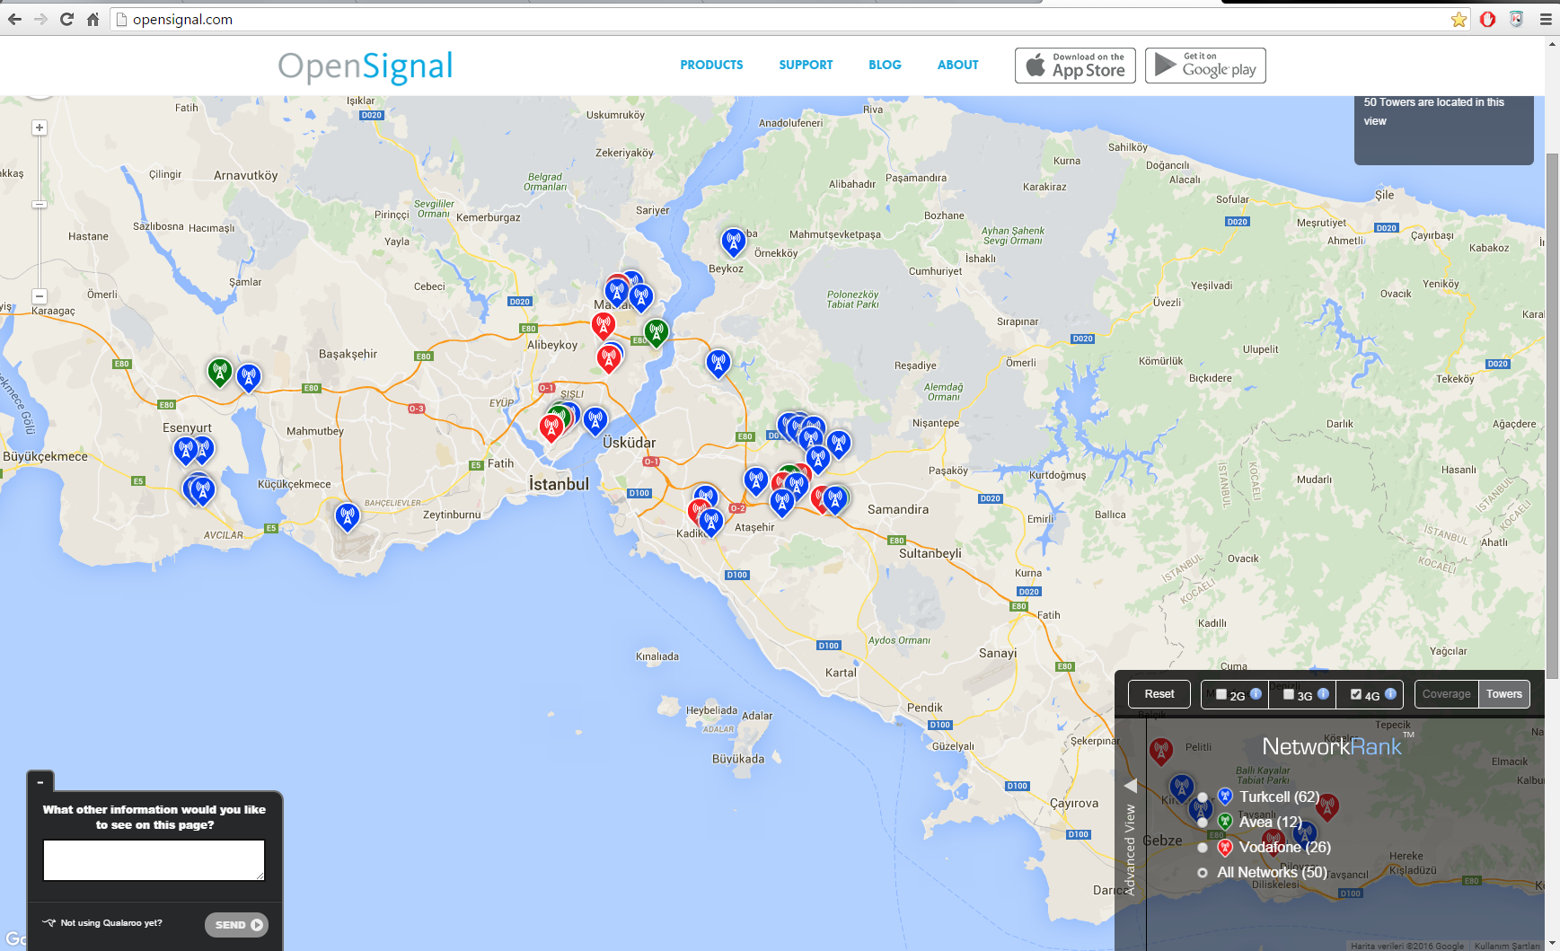Switch map to Towers mode
The width and height of the screenshot is (1560, 951).
(1503, 694)
